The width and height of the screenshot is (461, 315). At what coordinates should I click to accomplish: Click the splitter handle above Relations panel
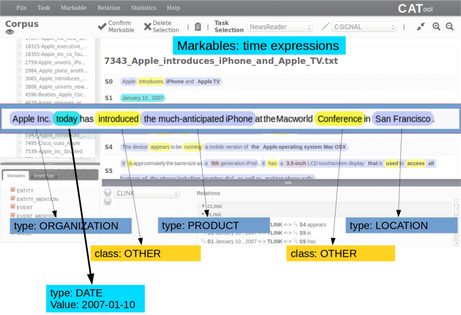(288, 183)
